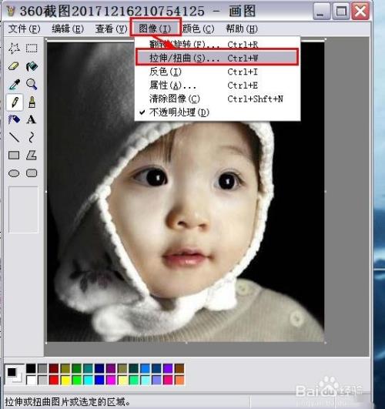Screen dimensions: 385x409
Task: Pick the straight Line tool
Action: [x=14, y=137]
